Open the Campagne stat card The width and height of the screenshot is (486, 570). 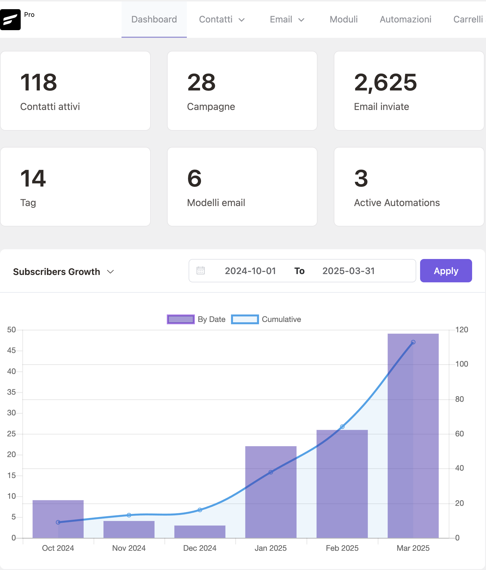click(242, 91)
